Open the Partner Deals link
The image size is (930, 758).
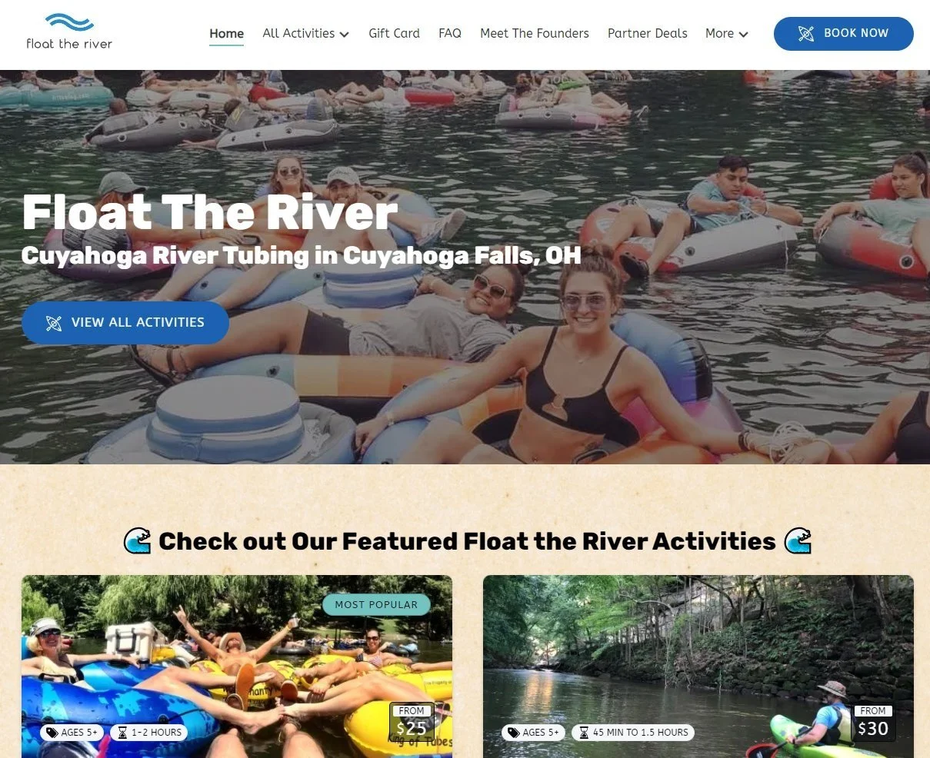[x=648, y=34]
